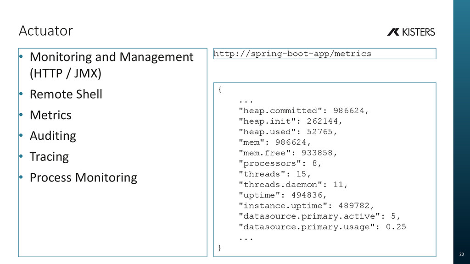Click the Actuator slide title
Image resolution: width=470 pixels, height=264 pixels.
coord(46,31)
